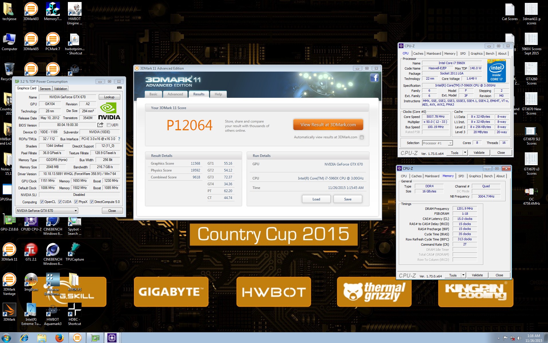Image resolution: width=548 pixels, height=343 pixels.
Task: Open hwbotprime shortcut on desktop
Action: coord(74,44)
